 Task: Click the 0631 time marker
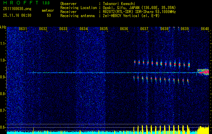23,29
